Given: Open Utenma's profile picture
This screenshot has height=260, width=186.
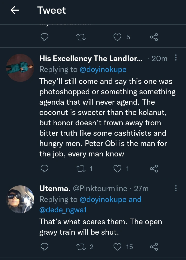Looking at the screenshot, I should [x=20, y=199].
